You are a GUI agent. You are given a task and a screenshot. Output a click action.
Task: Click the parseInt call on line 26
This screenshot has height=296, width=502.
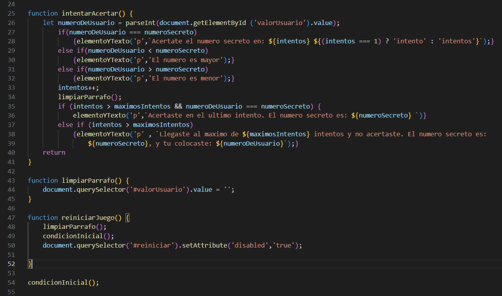click(x=140, y=23)
